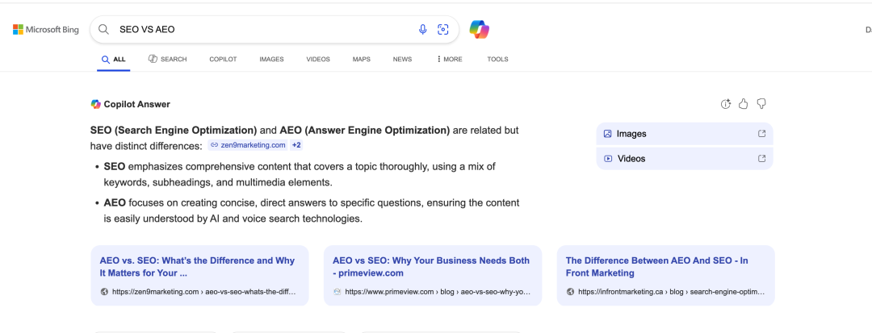Give thumbs down to Copilot Answer

[761, 104]
